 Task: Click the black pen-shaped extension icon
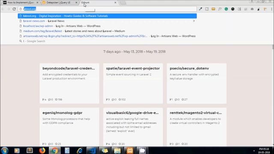(x=259, y=9)
